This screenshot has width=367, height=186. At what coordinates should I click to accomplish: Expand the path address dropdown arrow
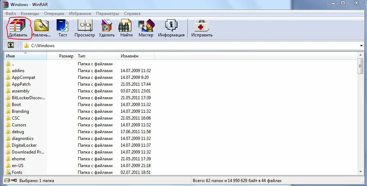click(x=361, y=45)
